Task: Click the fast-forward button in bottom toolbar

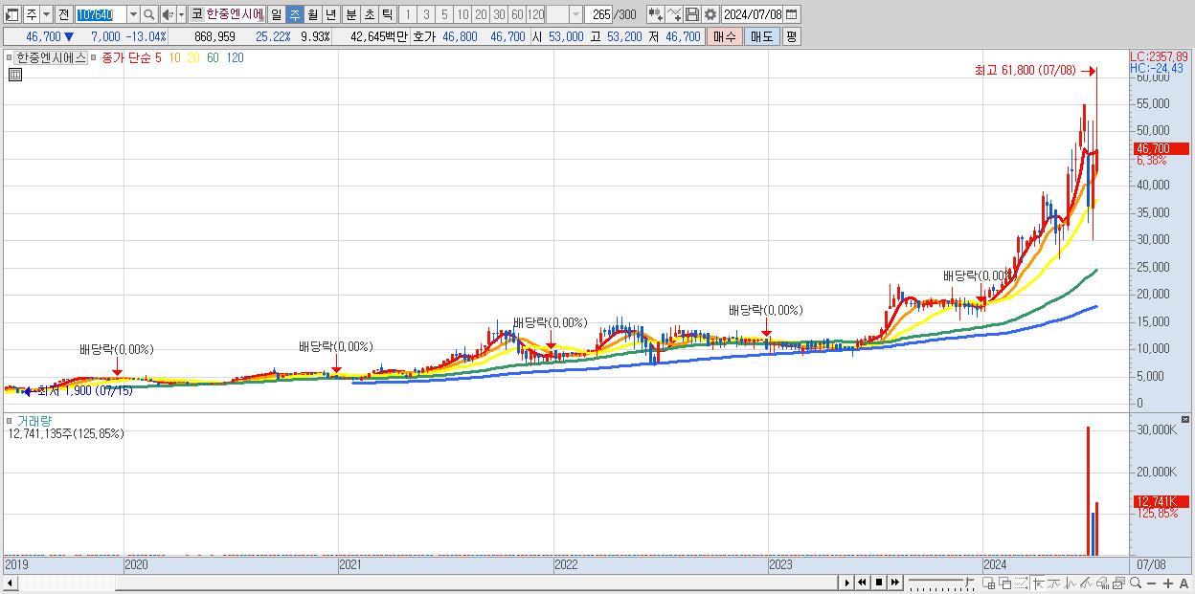Action: click(x=895, y=583)
